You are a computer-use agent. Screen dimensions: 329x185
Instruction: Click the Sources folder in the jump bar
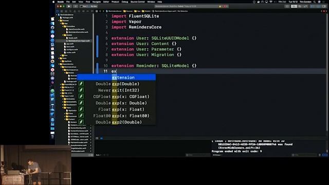click(128, 11)
